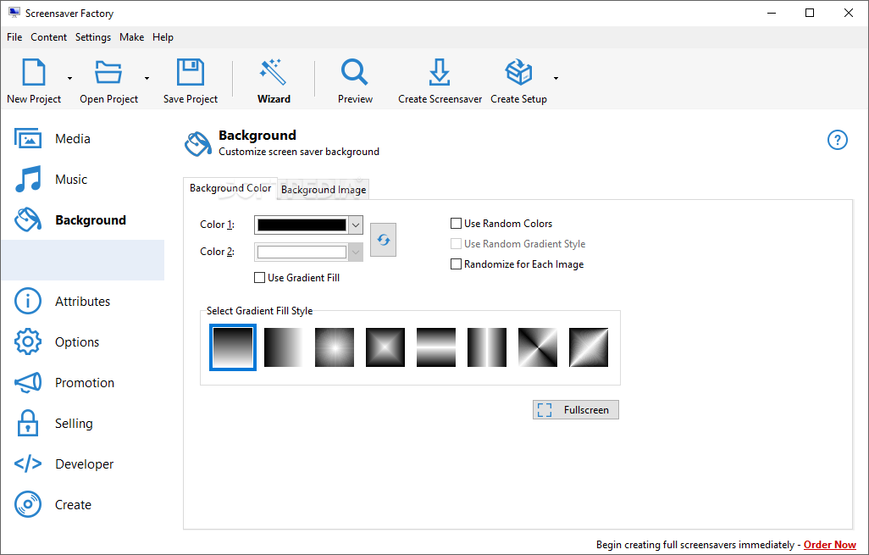The height and width of the screenshot is (555, 869).
Task: Launch the Wizard from the toolbar
Action: pyautogui.click(x=274, y=81)
